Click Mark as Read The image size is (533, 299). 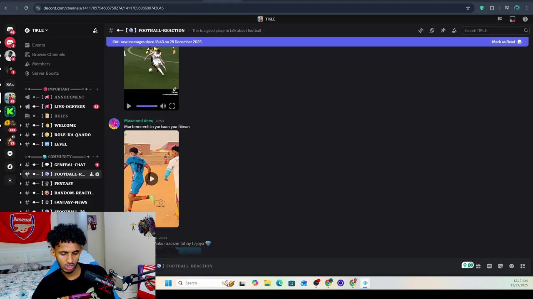click(507, 42)
